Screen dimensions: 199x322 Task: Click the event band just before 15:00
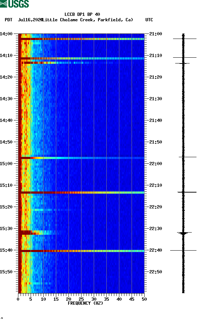[81, 158]
